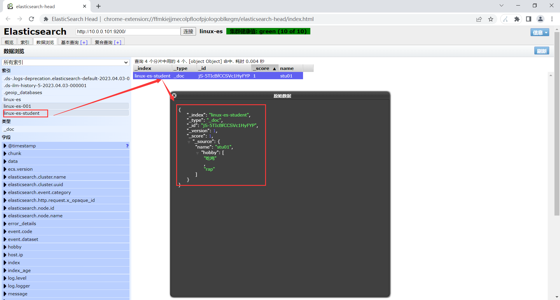
Task: Click the browser profile avatar icon
Action: click(x=540, y=19)
